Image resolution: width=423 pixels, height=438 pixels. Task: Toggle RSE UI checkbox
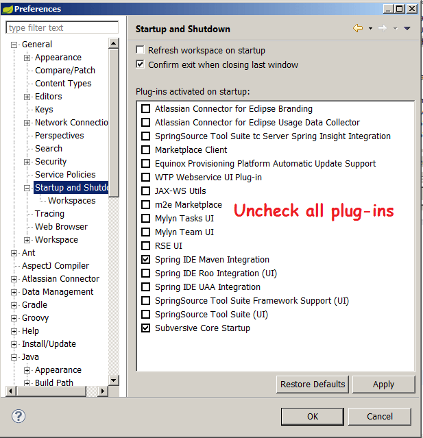click(x=145, y=246)
